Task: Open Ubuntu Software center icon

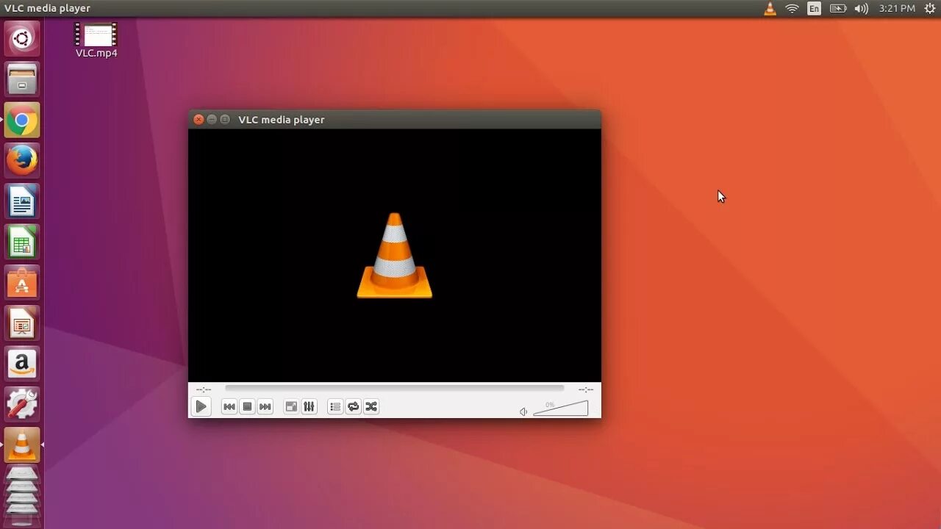Action: click(x=22, y=283)
